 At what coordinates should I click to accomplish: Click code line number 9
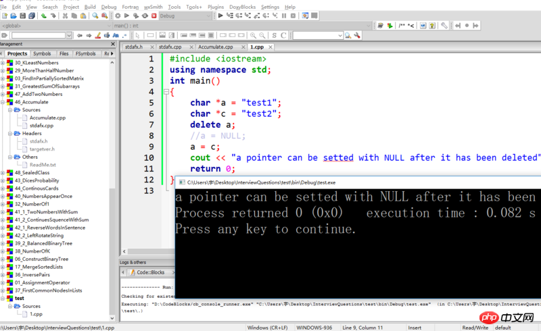click(151, 147)
